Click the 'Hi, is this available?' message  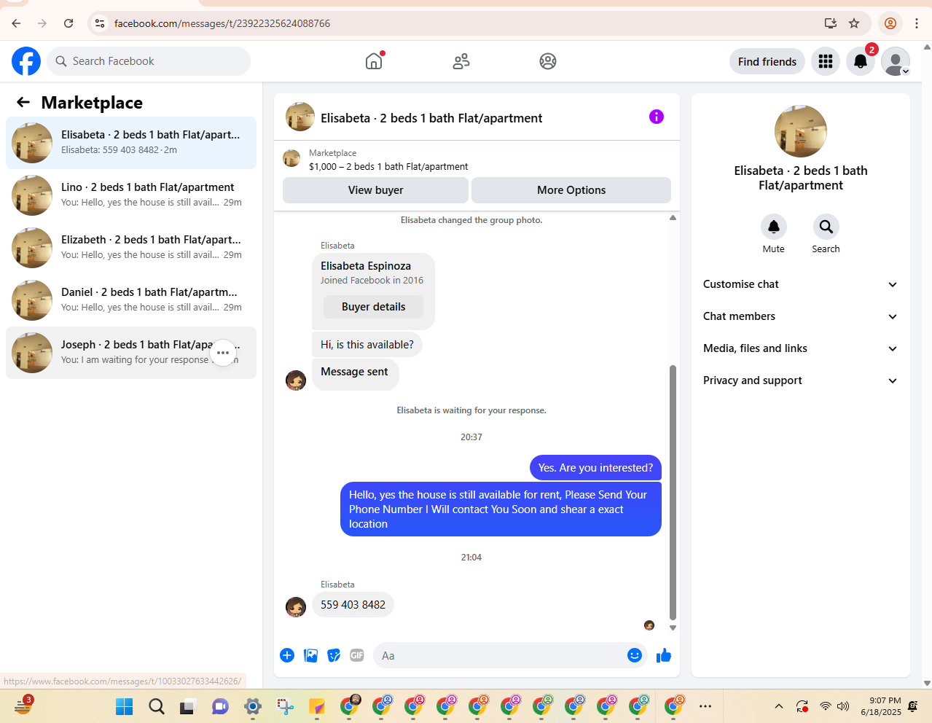pyautogui.click(x=367, y=345)
